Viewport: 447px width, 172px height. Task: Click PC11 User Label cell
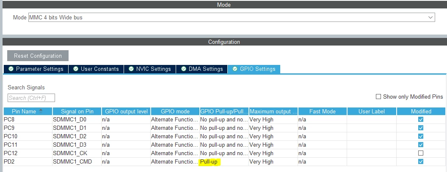372,145
